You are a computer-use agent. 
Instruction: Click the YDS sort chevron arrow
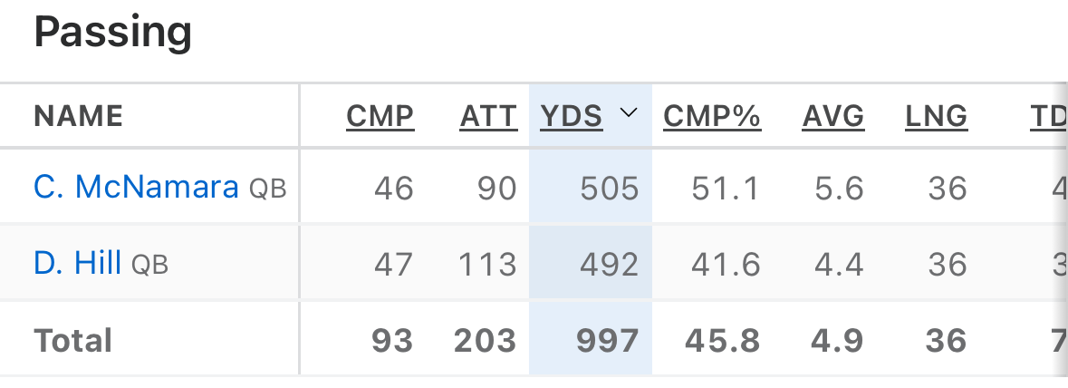tap(629, 114)
